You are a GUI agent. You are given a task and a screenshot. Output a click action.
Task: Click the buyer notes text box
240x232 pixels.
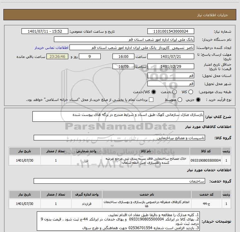(118, 221)
